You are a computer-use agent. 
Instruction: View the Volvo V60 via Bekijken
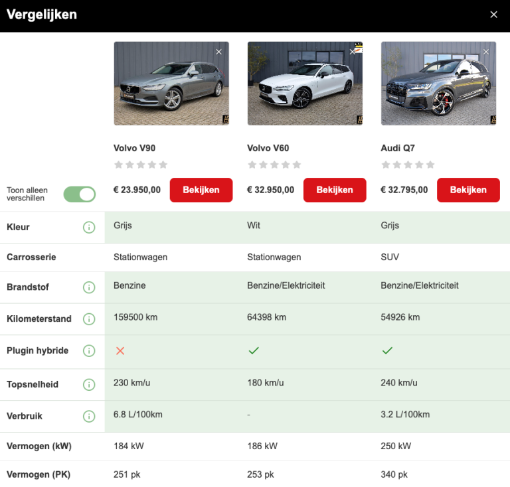pyautogui.click(x=335, y=190)
